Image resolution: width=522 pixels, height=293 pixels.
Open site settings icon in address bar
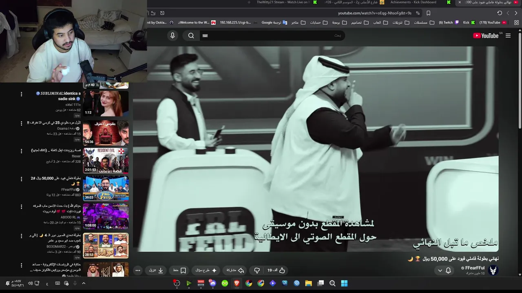coord(418,13)
